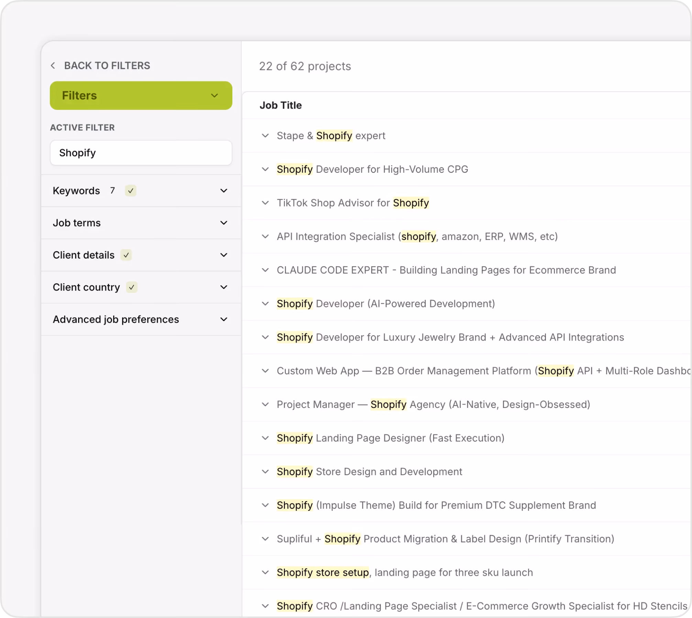Open the green Filters dropdown
The height and width of the screenshot is (618, 692).
click(x=141, y=95)
